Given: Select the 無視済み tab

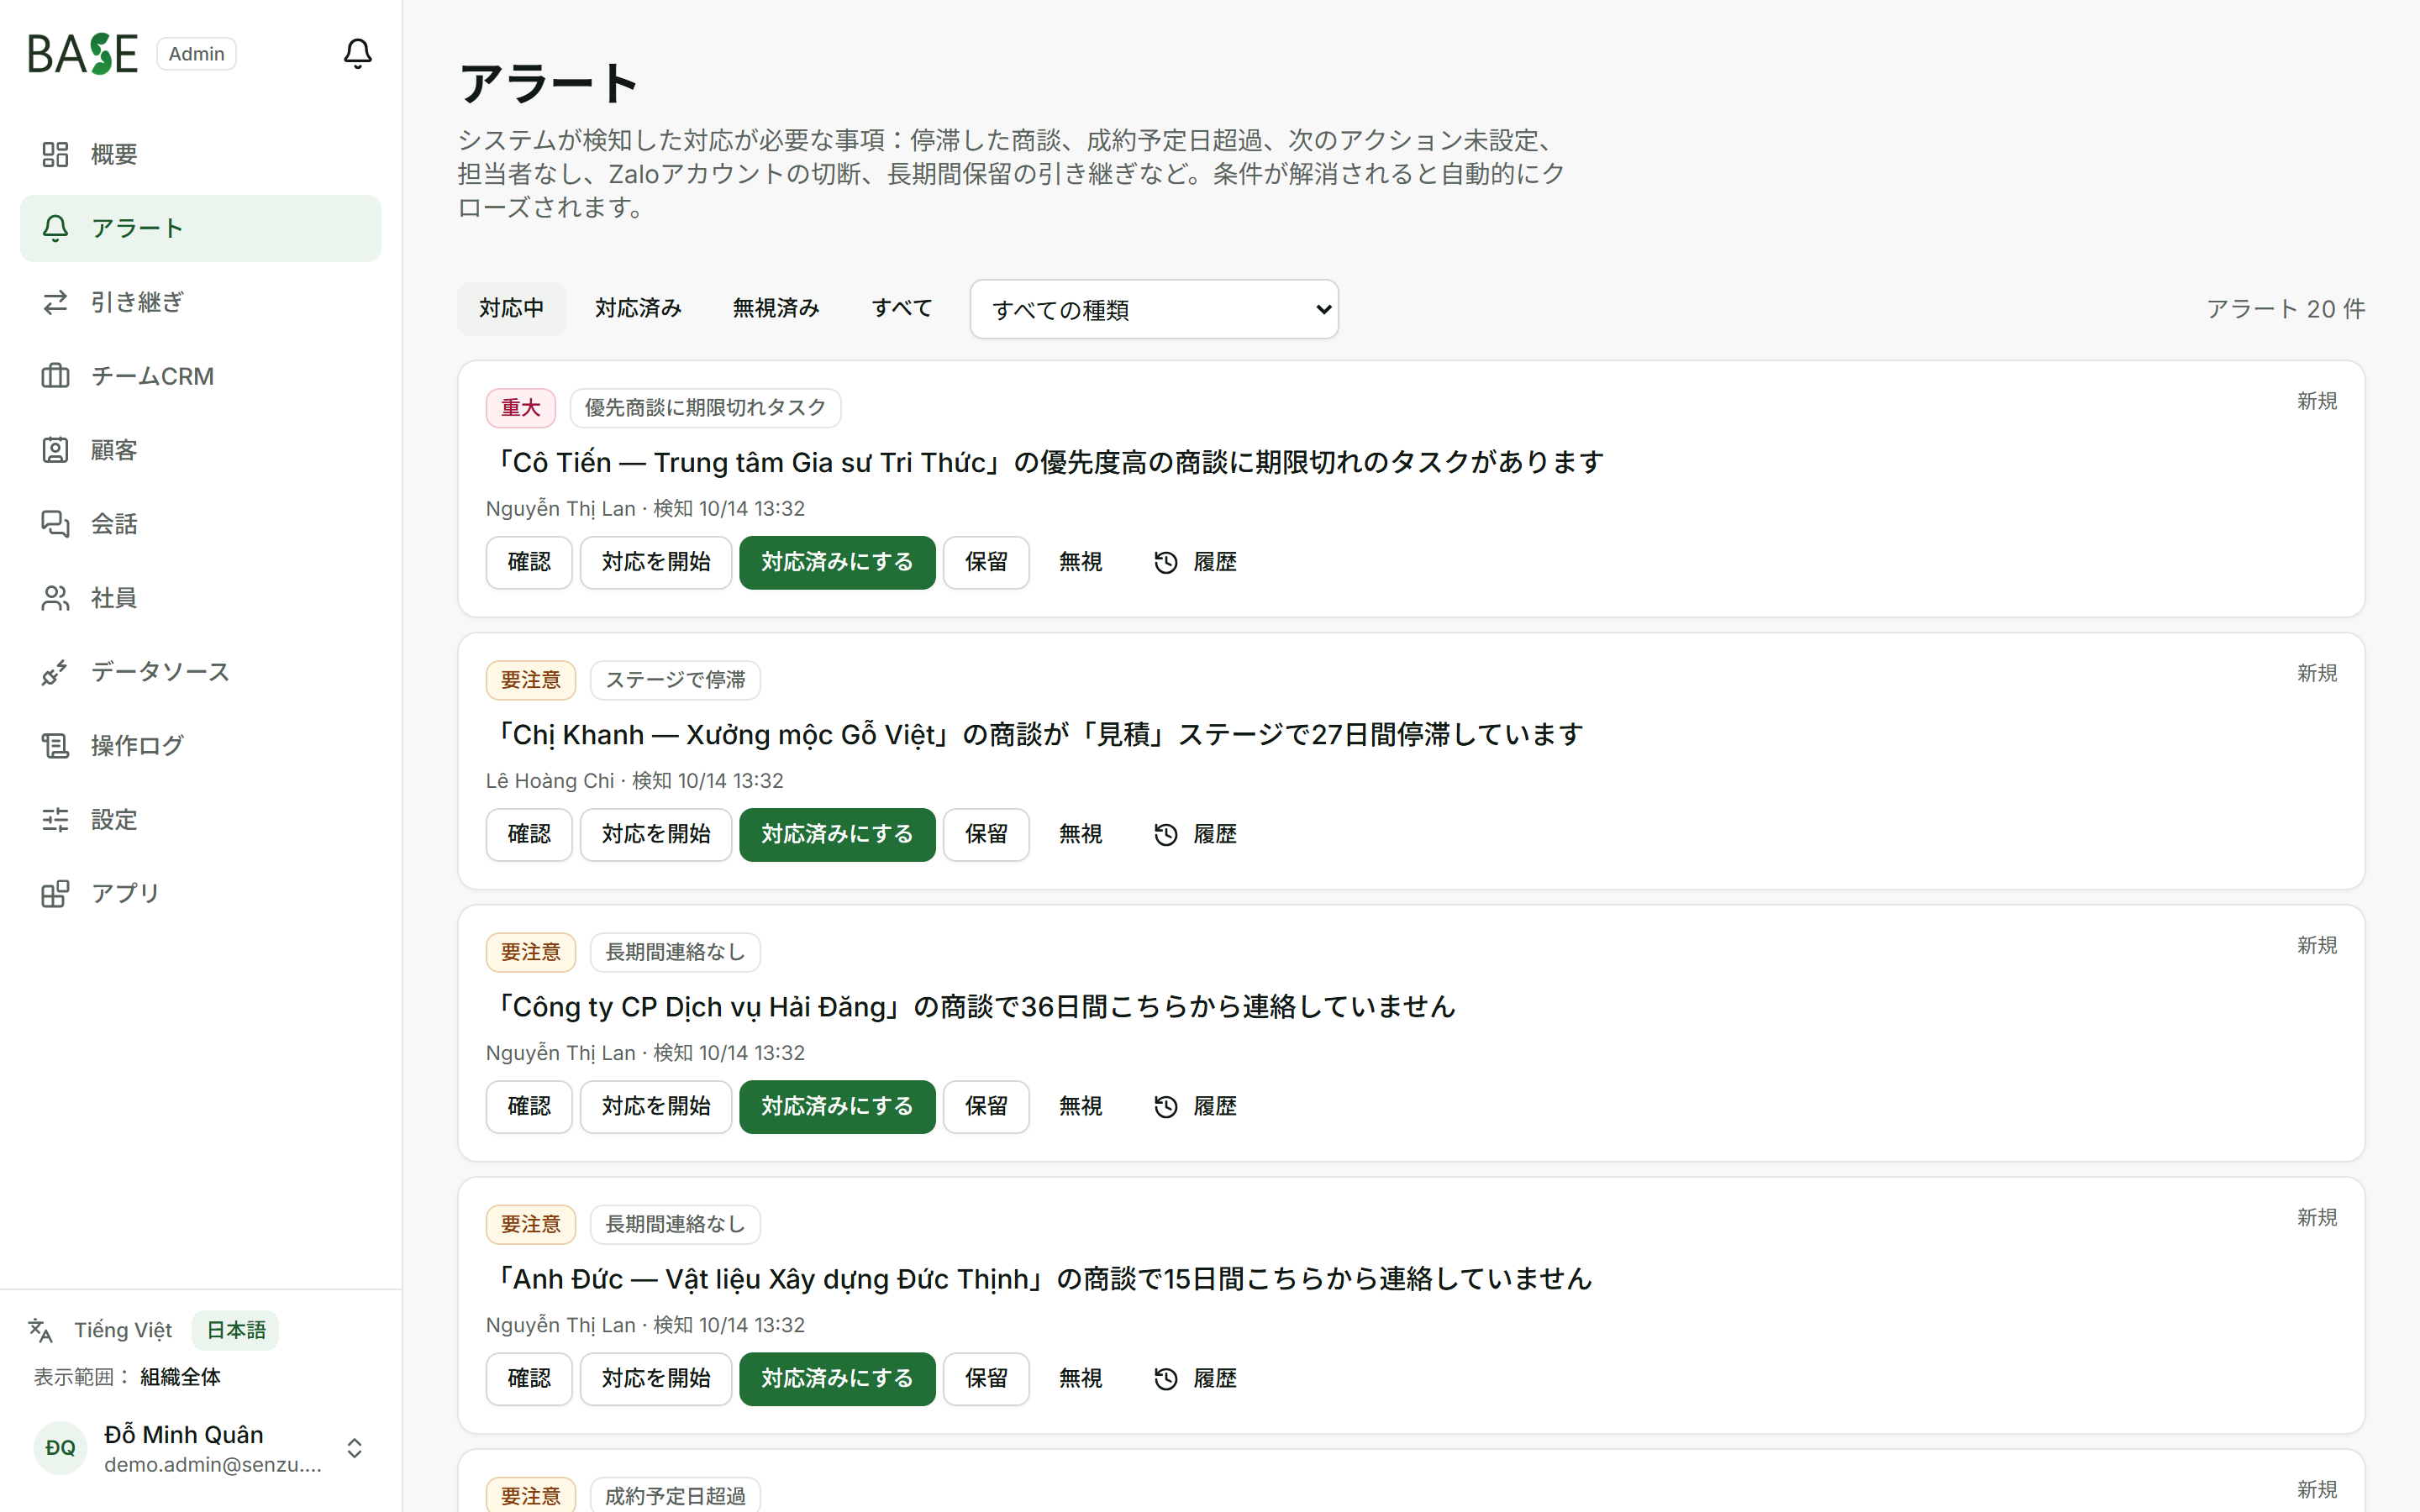Looking at the screenshot, I should [776, 308].
